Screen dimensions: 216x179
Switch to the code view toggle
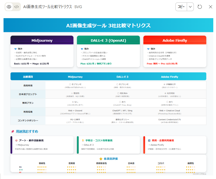[x=17, y=7]
